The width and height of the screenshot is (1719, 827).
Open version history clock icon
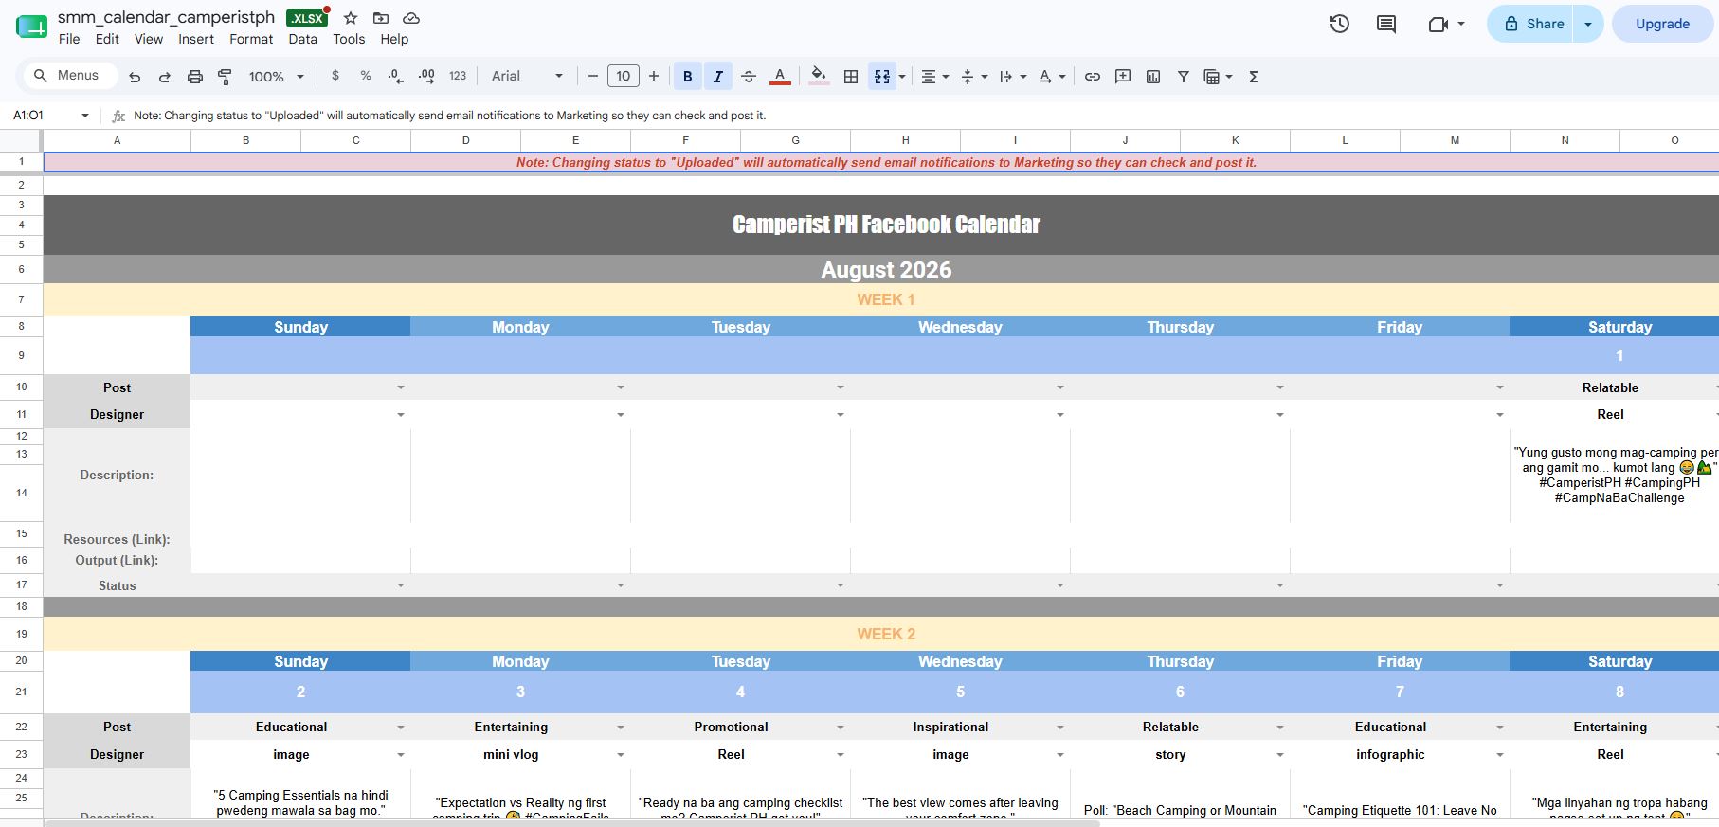[x=1339, y=24]
